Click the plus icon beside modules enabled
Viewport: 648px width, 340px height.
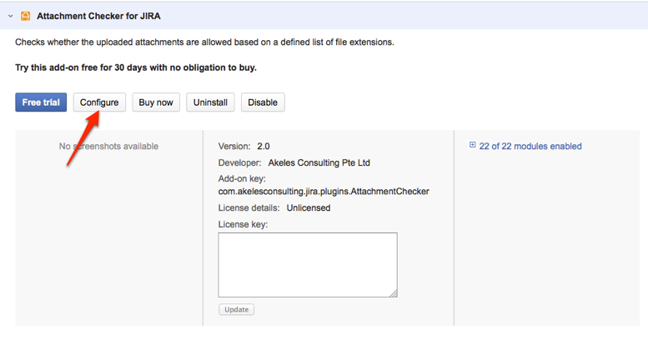[x=473, y=146]
